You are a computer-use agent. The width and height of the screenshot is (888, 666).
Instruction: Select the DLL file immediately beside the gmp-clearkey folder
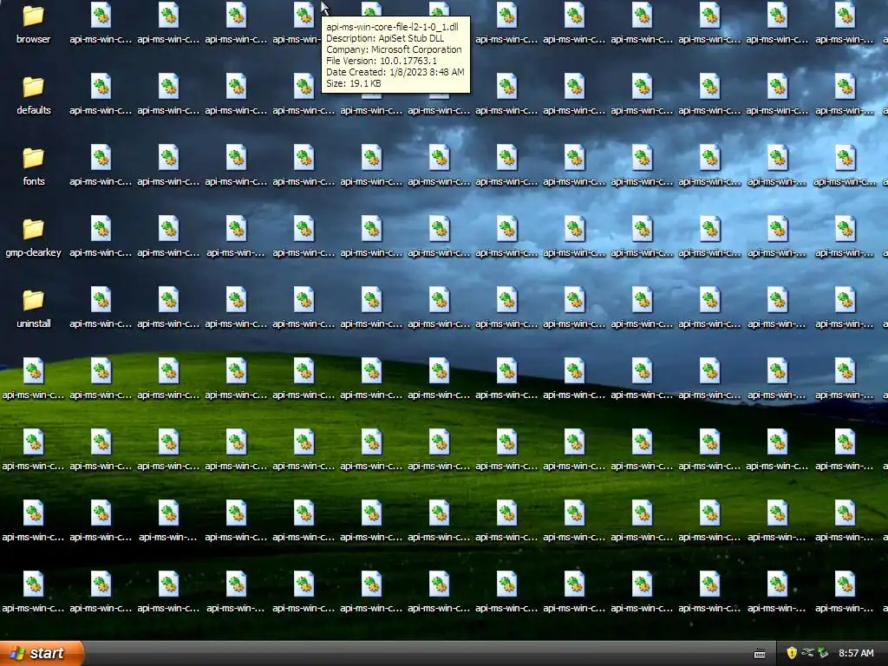click(101, 238)
